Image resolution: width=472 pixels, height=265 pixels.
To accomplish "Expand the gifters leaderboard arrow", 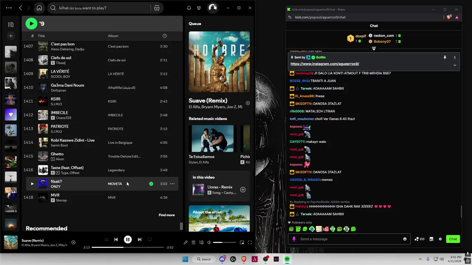I will 374,49.
